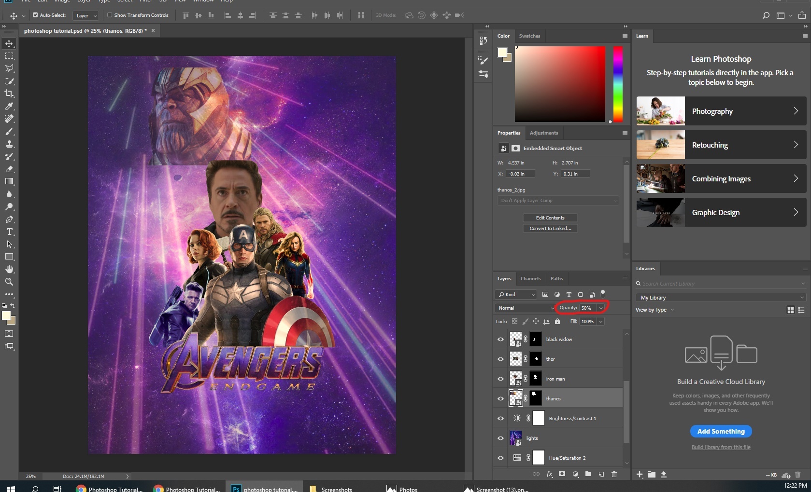Hide the thor layer

click(x=501, y=359)
